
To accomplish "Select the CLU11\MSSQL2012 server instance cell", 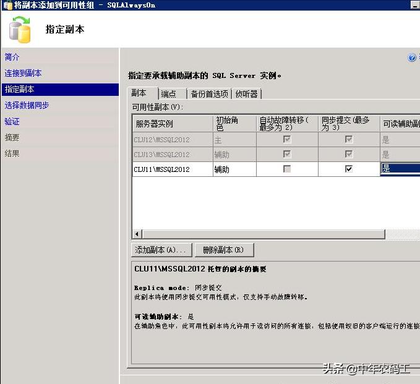I will pos(173,169).
